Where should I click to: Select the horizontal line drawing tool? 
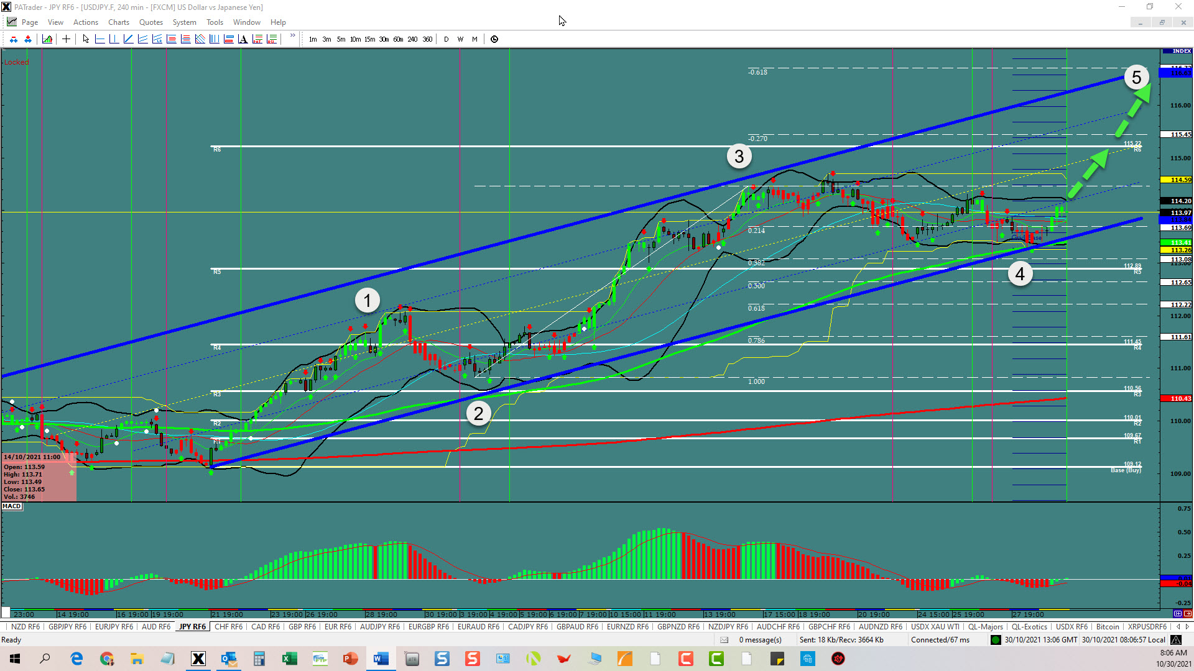pyautogui.click(x=99, y=39)
